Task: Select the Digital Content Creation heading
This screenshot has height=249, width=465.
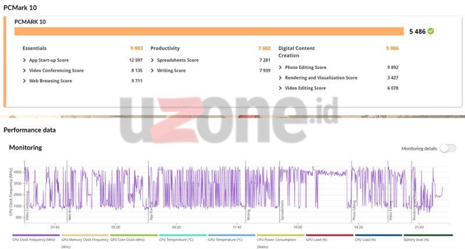Action: click(x=296, y=52)
